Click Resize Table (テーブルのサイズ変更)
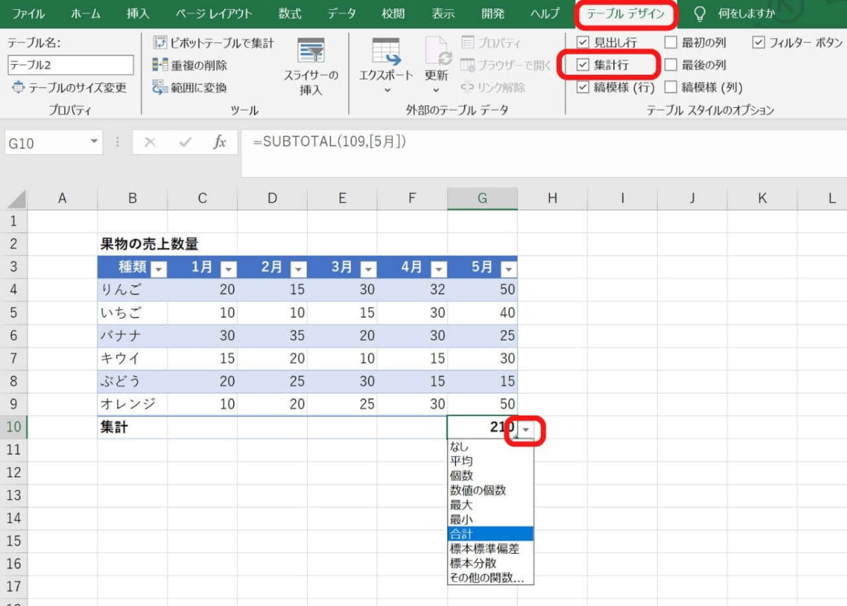 coord(68,87)
